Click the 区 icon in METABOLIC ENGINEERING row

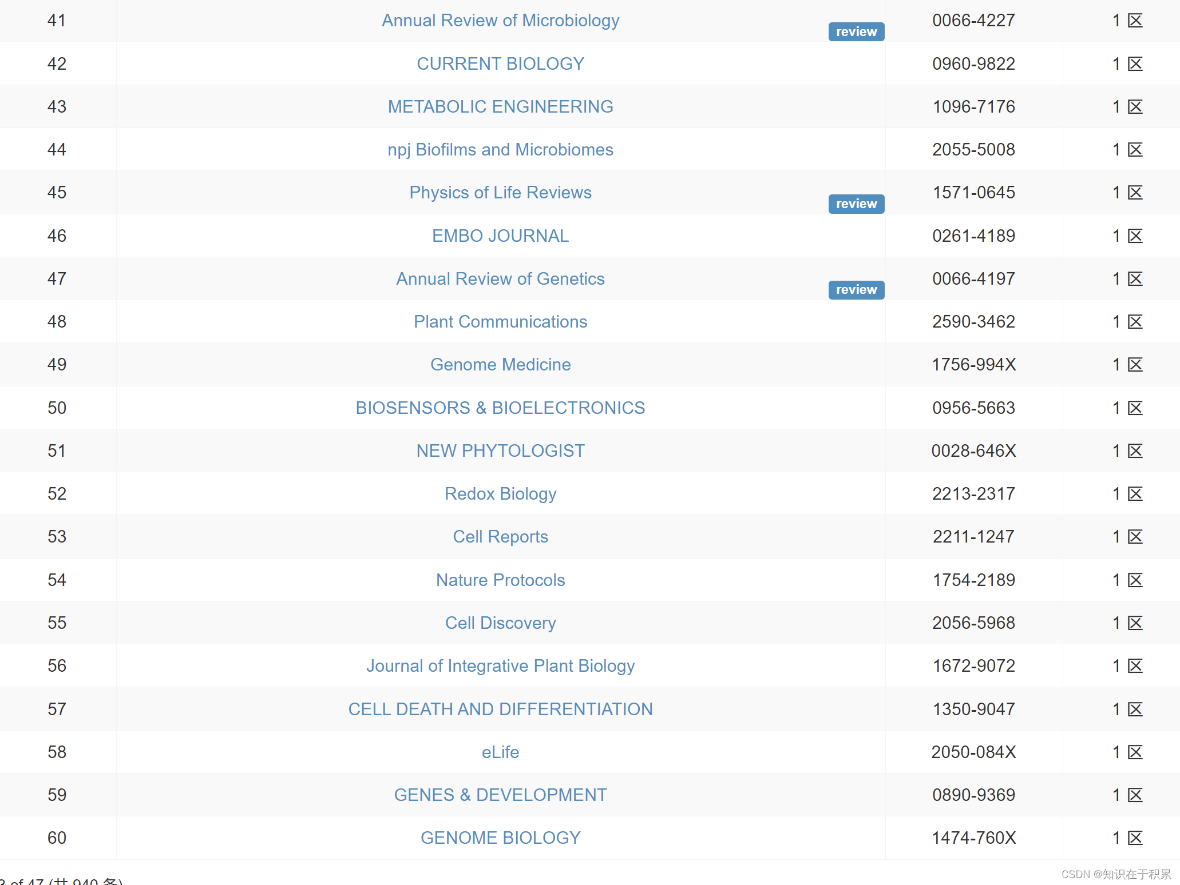tap(1135, 107)
